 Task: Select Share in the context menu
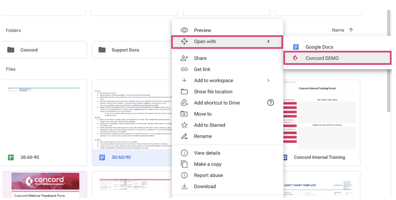227,58
